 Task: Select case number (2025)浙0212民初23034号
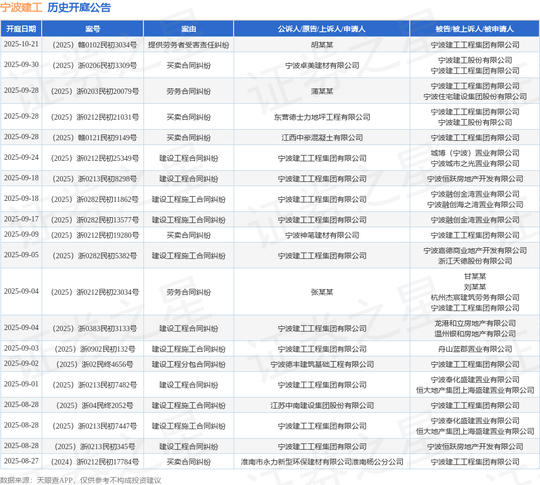pos(93,292)
